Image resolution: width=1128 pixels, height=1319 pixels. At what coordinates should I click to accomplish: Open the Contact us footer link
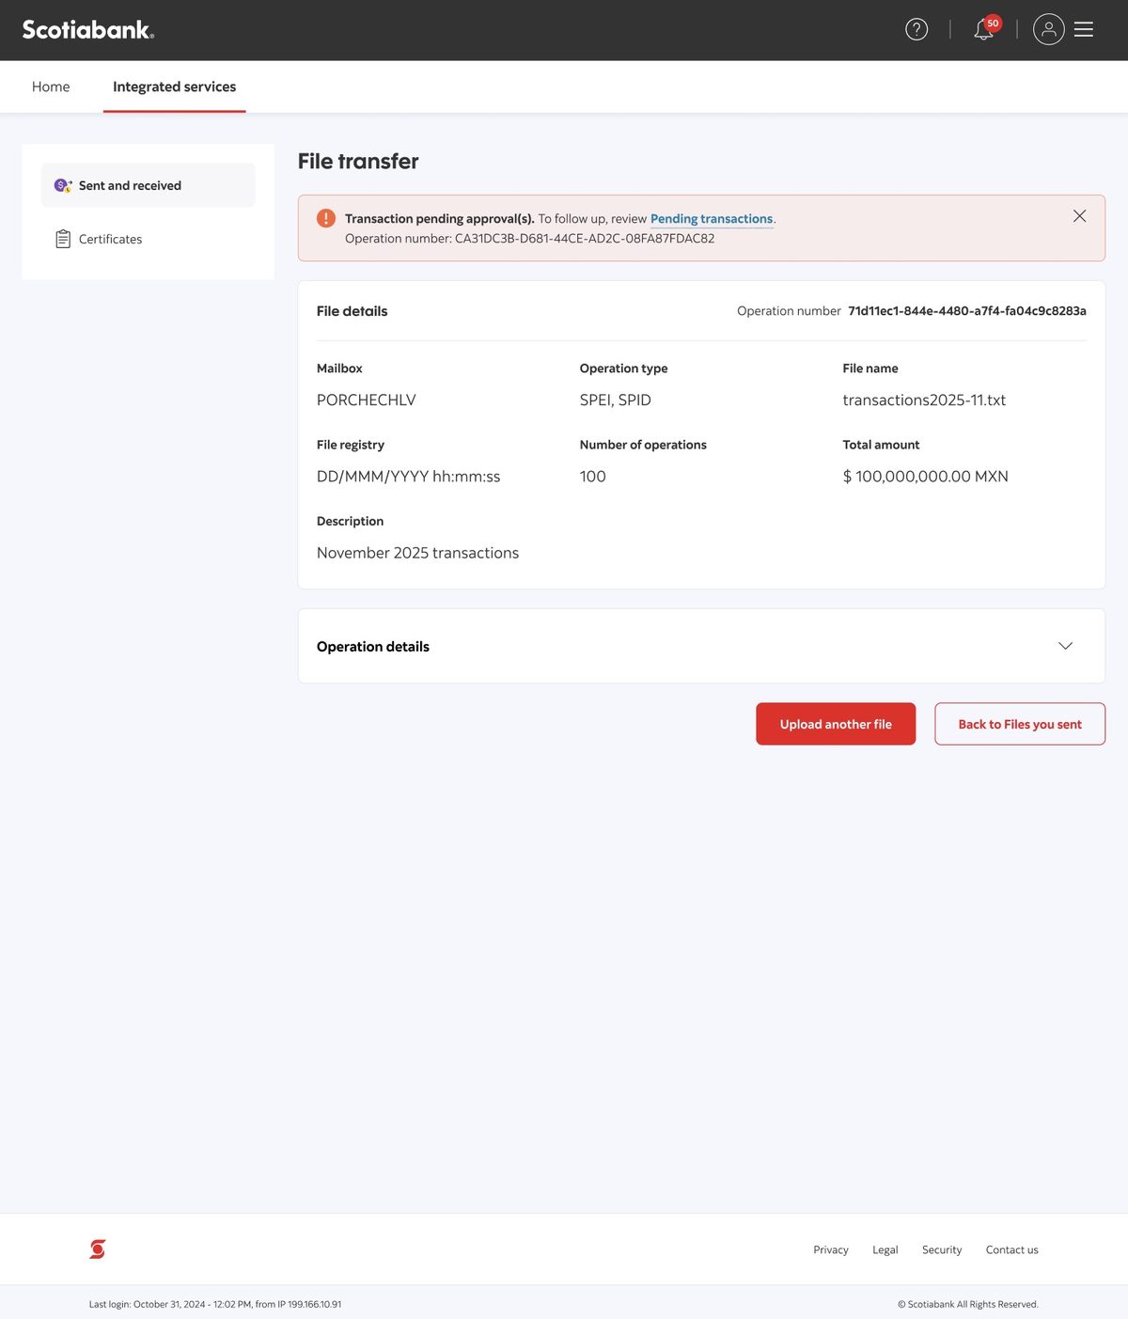coord(1012,1249)
